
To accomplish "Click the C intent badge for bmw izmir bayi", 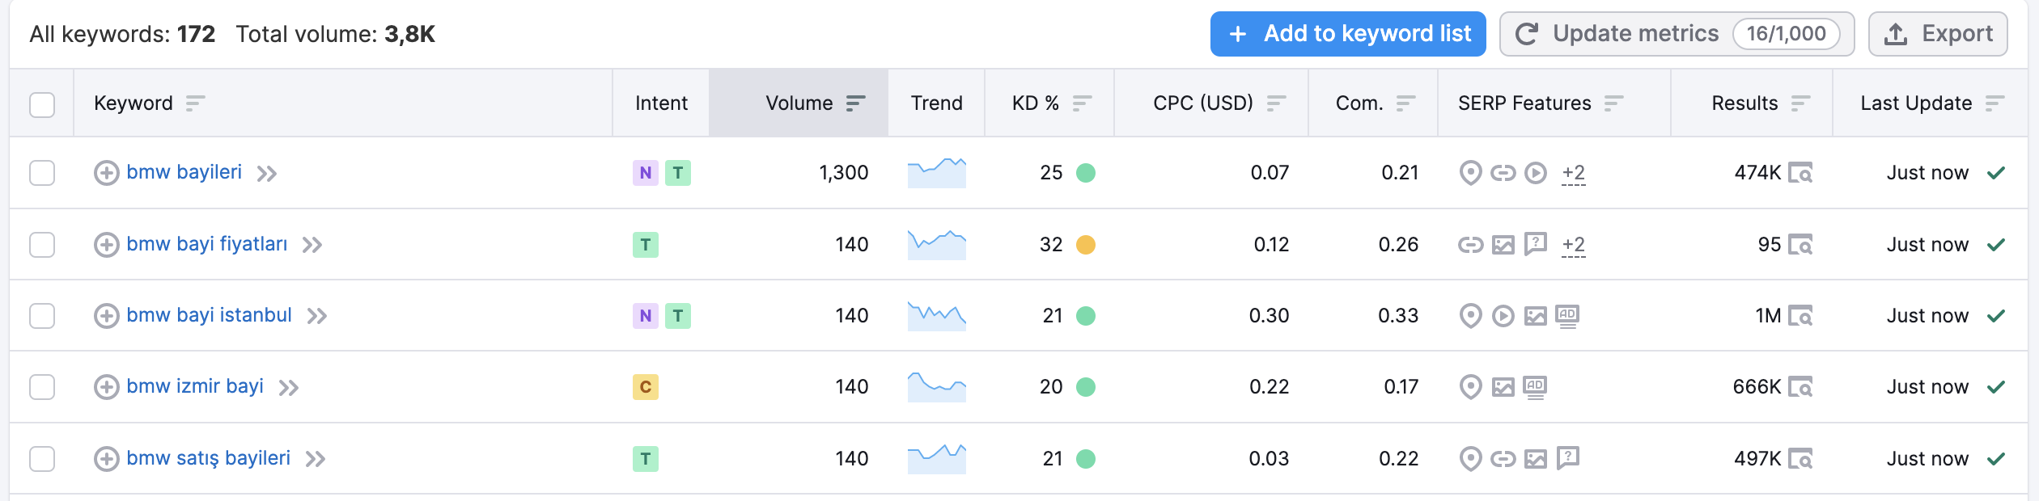I will pyautogui.click(x=646, y=387).
